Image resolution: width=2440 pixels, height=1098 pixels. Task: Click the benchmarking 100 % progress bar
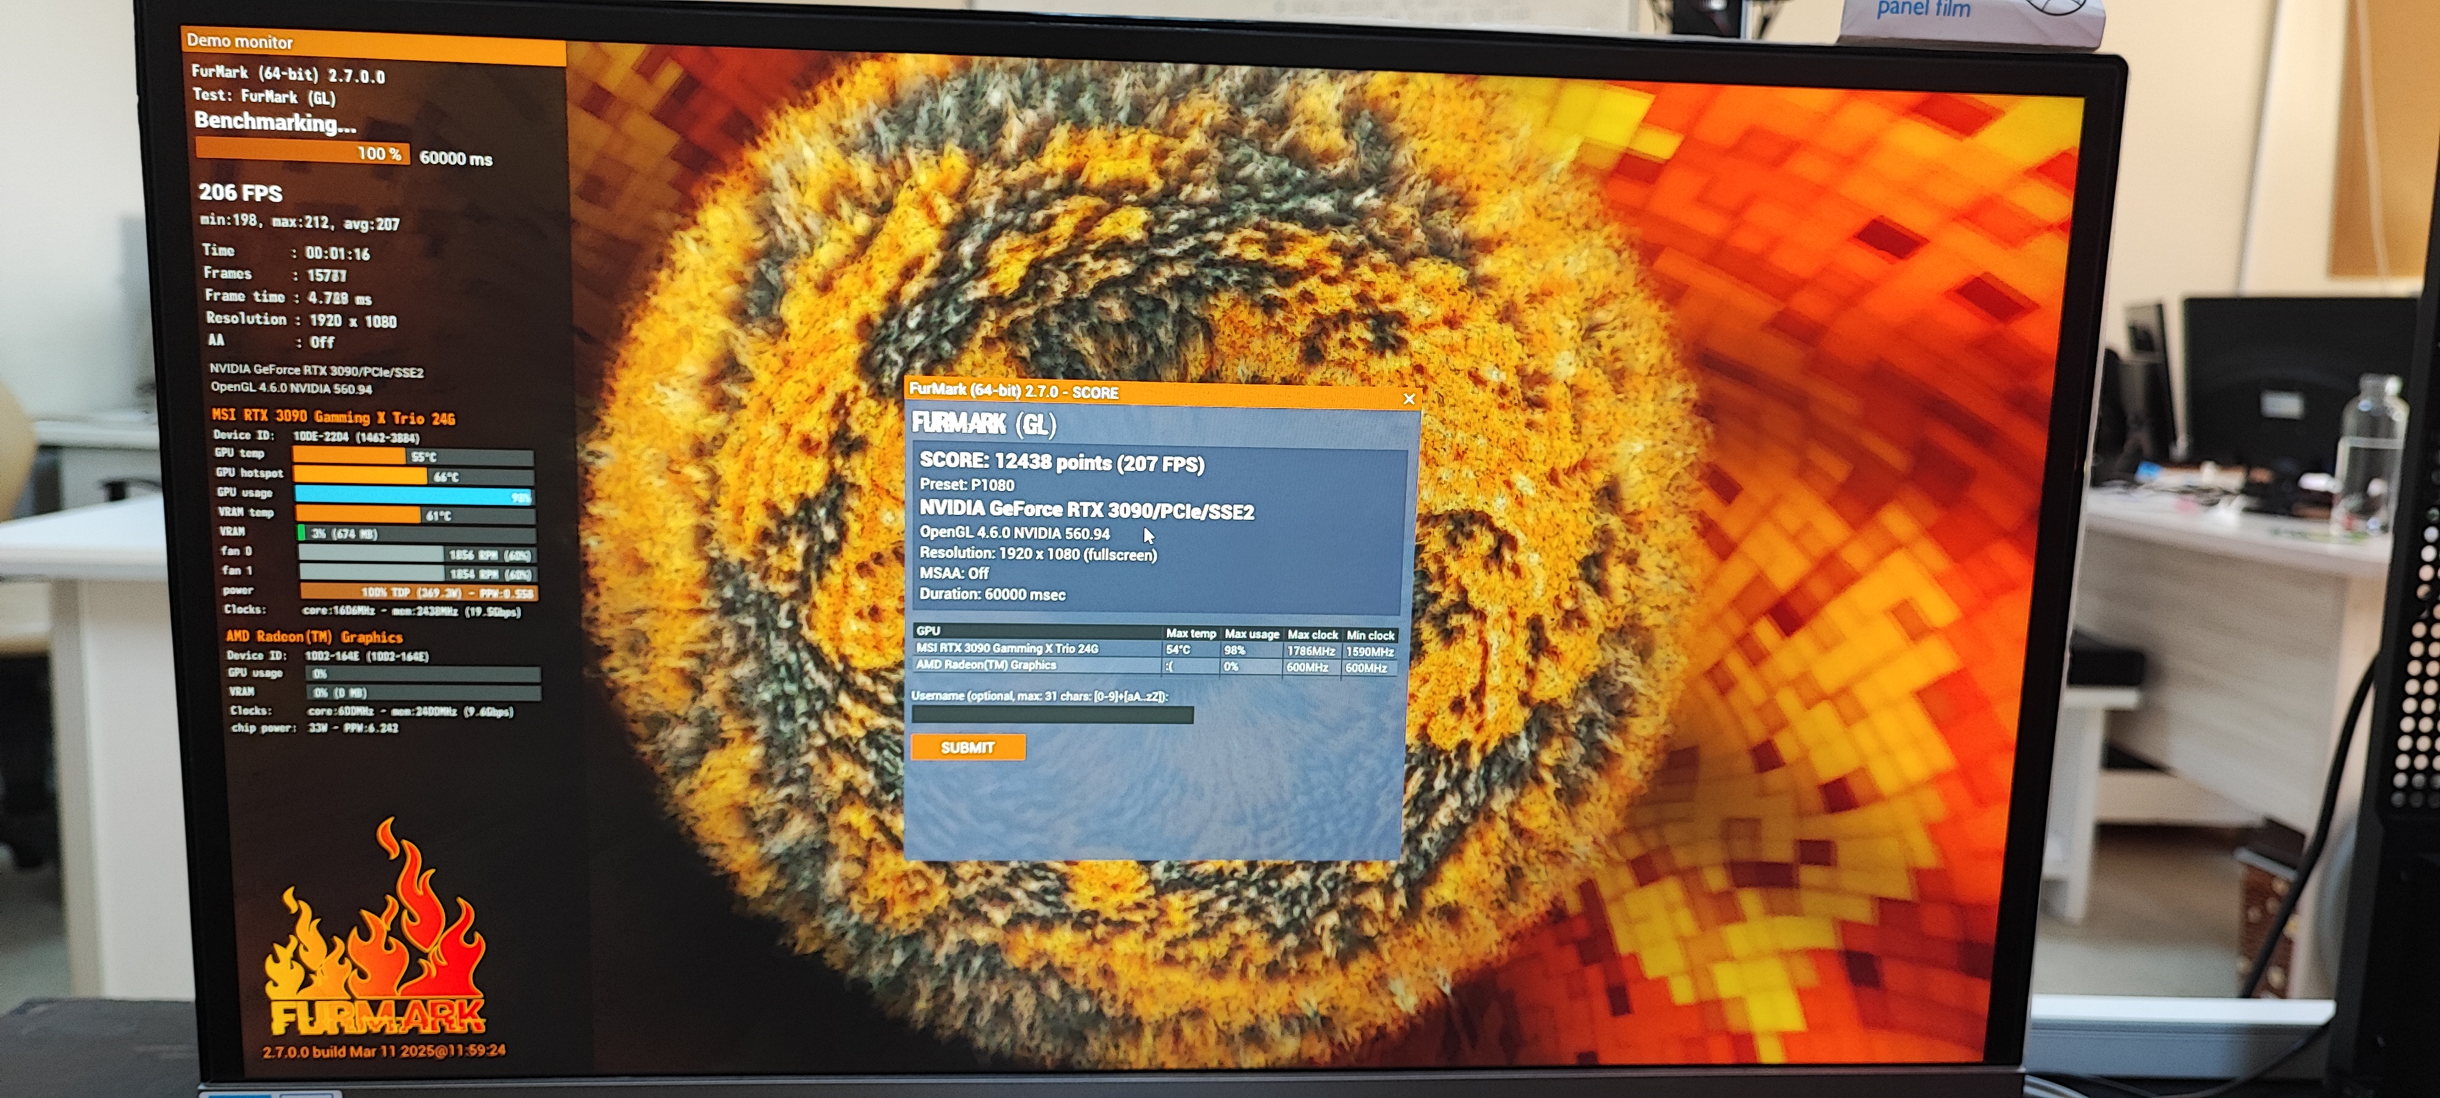point(302,151)
